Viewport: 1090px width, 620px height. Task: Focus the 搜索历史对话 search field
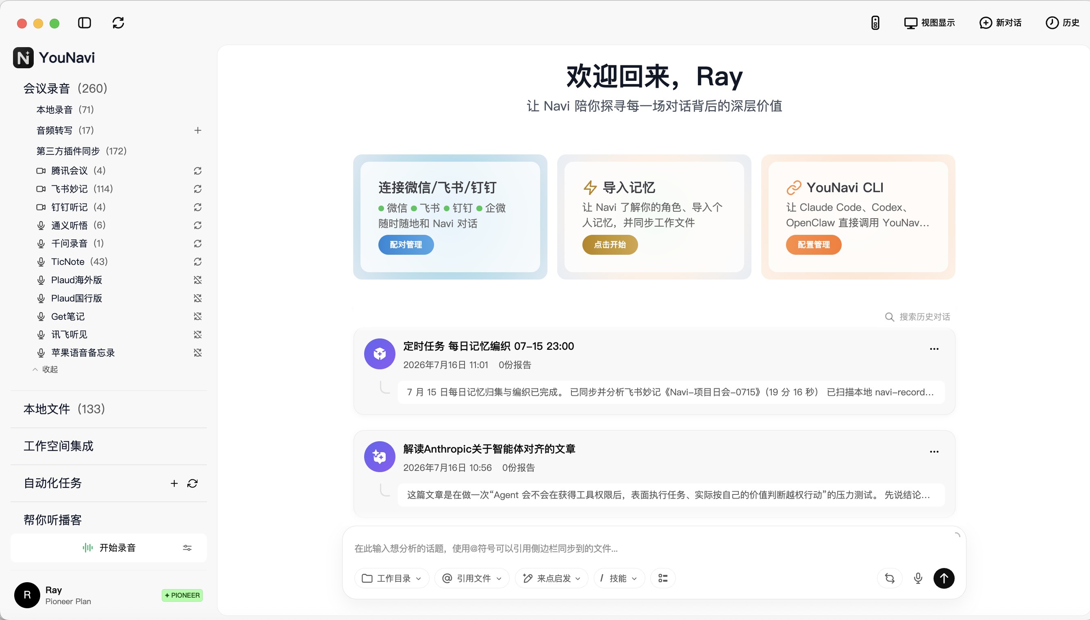pos(918,317)
